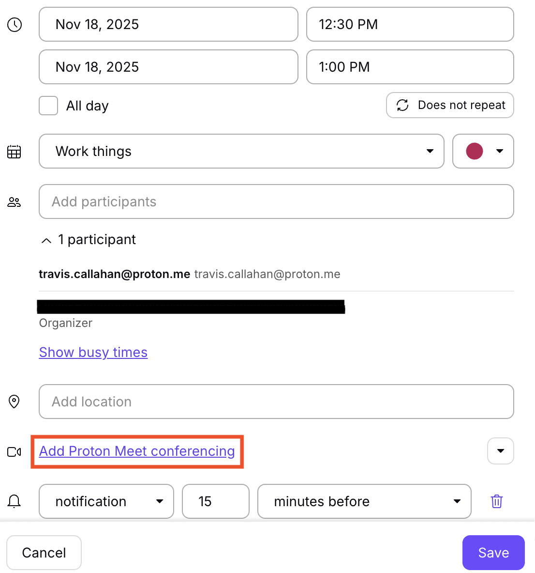The height and width of the screenshot is (573, 535).
Task: Open the Does not repeat selector
Action: click(x=449, y=105)
